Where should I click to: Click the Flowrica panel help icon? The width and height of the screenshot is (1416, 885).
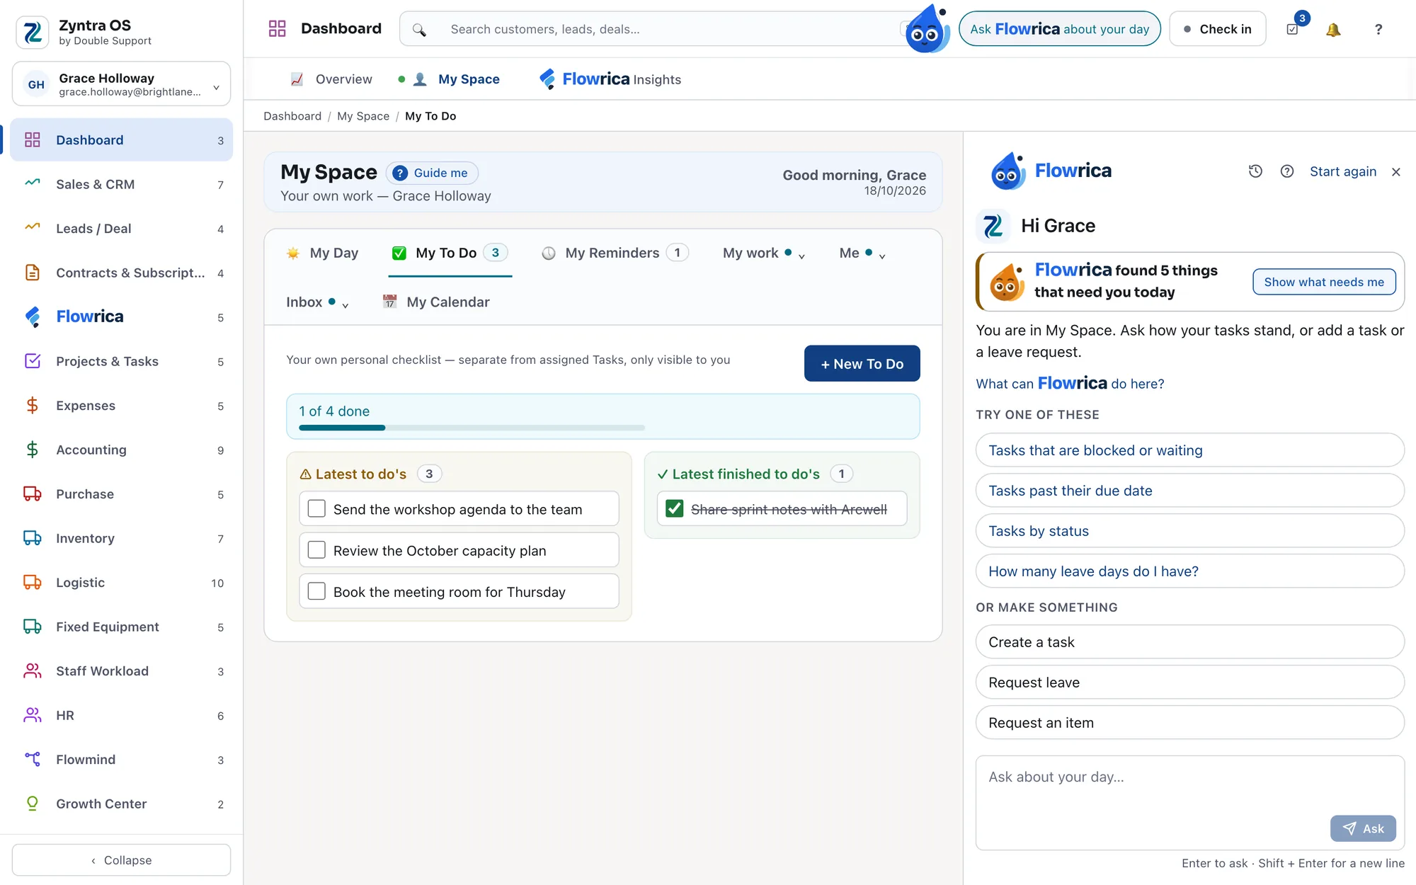pyautogui.click(x=1287, y=171)
